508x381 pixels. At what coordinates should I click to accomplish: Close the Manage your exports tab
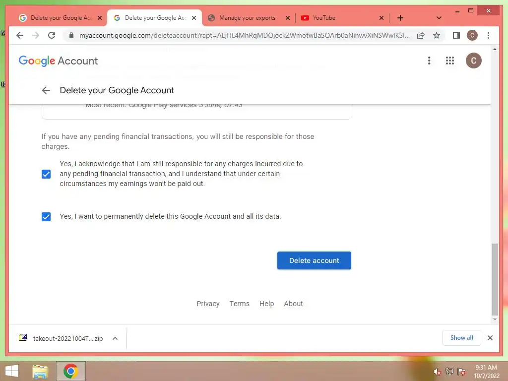click(x=287, y=18)
